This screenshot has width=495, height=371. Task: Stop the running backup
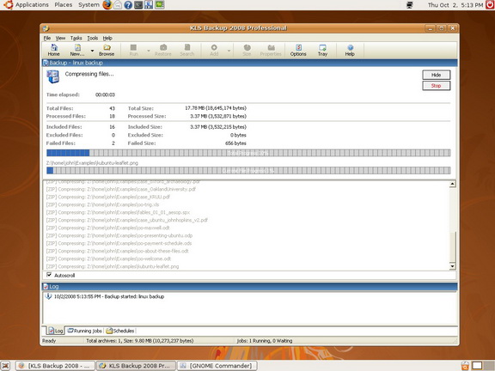437,86
